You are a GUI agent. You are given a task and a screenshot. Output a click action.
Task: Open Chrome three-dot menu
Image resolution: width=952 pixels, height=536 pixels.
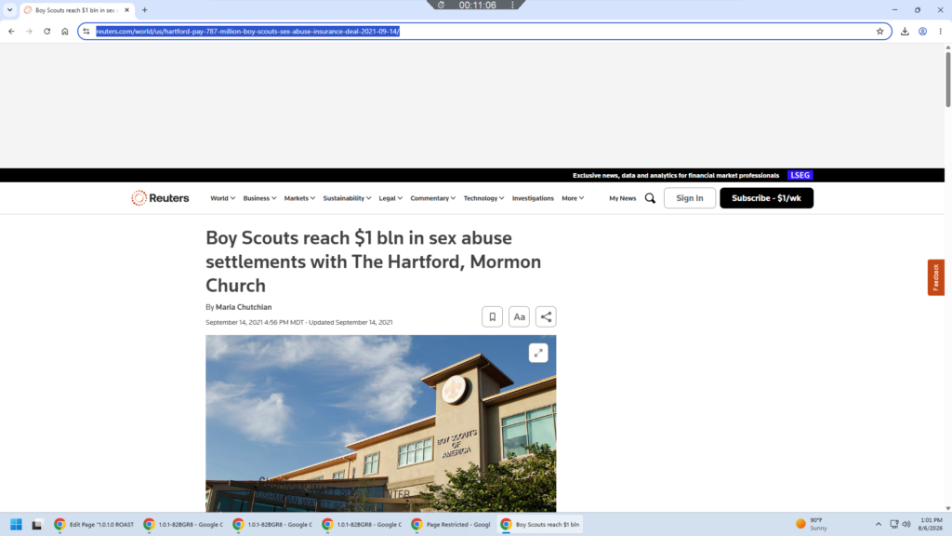point(941,31)
